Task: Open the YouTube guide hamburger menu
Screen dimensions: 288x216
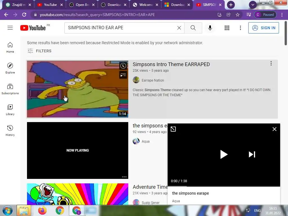Action: point(10,28)
